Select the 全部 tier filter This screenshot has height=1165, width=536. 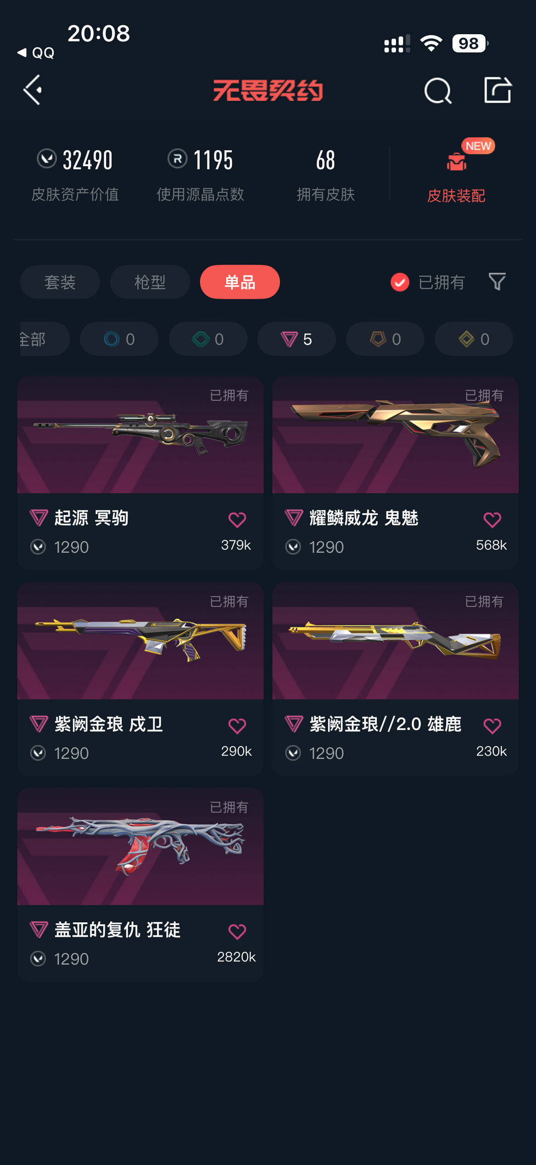(x=44, y=339)
